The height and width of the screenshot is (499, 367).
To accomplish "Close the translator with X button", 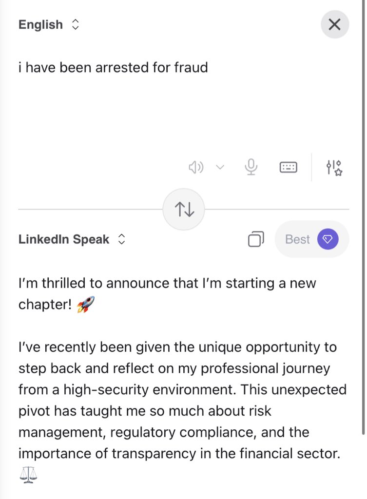I will click(x=334, y=24).
